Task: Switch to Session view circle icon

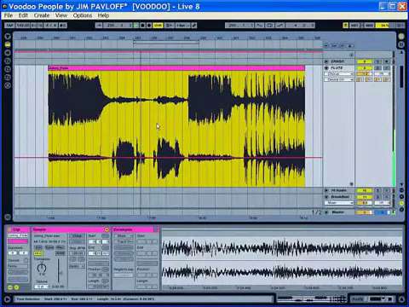Action: 401,37
